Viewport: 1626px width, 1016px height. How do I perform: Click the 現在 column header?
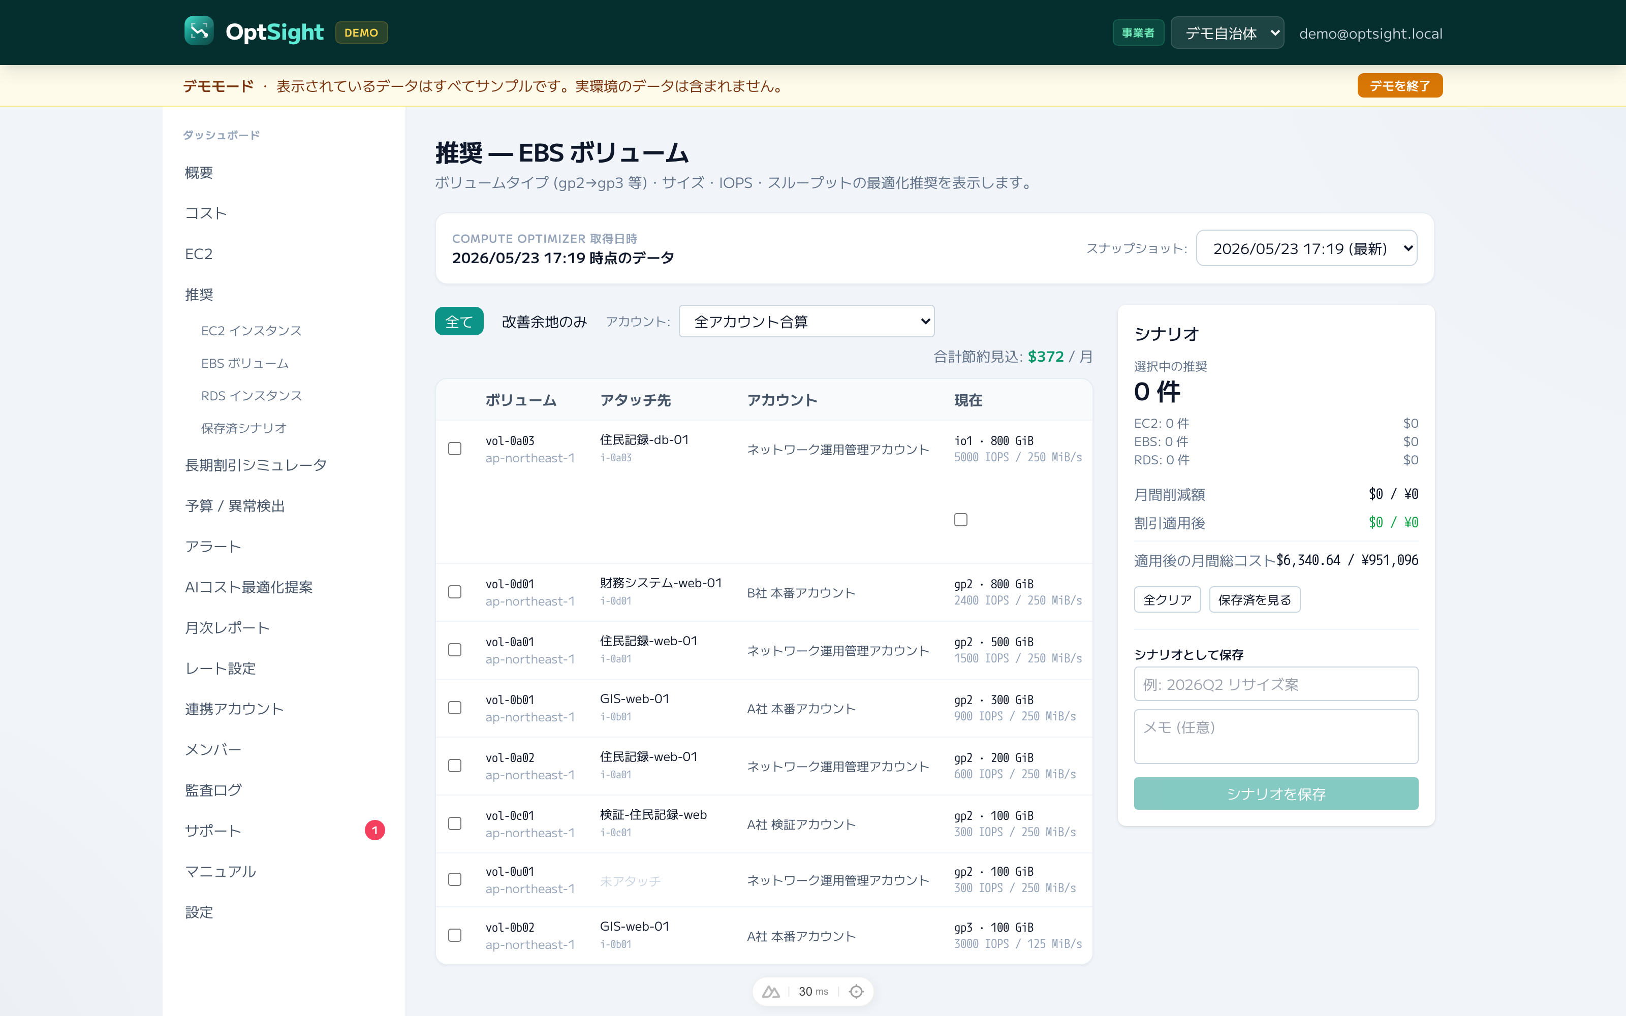pos(968,400)
